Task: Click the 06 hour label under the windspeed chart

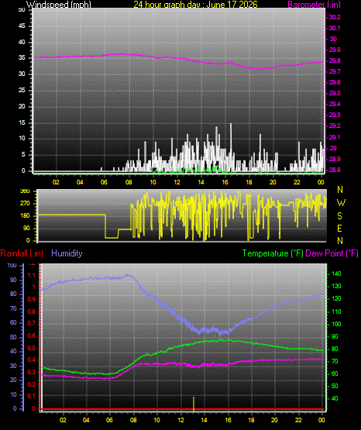Action: (104, 182)
